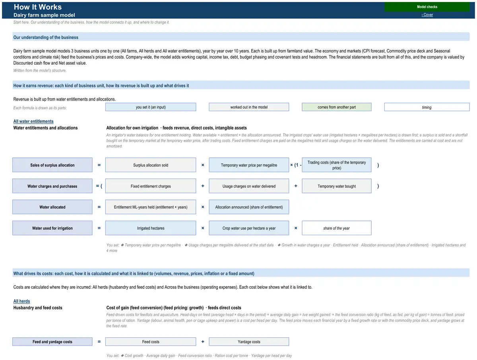Screen dimensions: 477x360
Task: Click the "worked out in the model" legend box
Action: (249, 107)
